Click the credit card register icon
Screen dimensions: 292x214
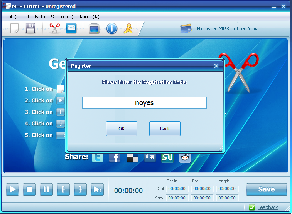pos(186,29)
